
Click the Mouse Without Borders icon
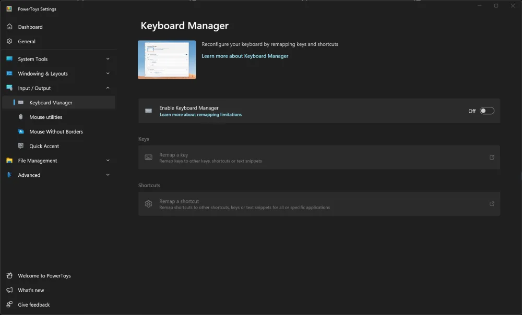21,131
